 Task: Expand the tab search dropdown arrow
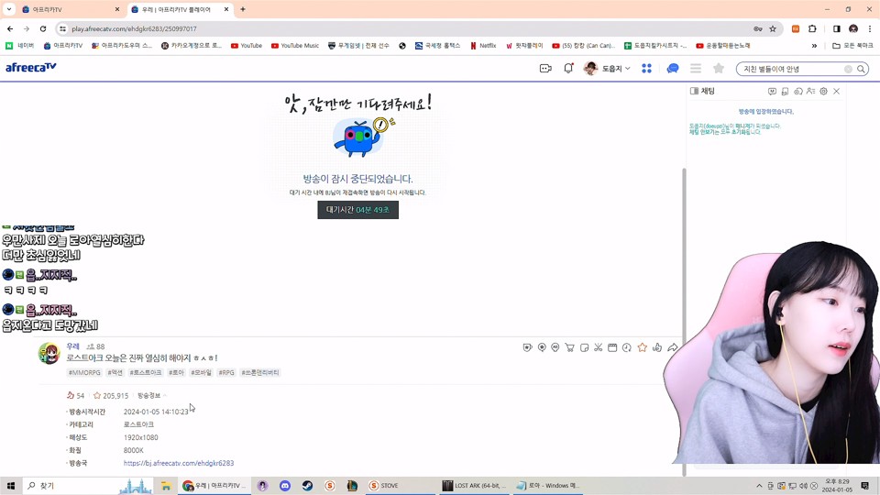pyautogui.click(x=9, y=9)
